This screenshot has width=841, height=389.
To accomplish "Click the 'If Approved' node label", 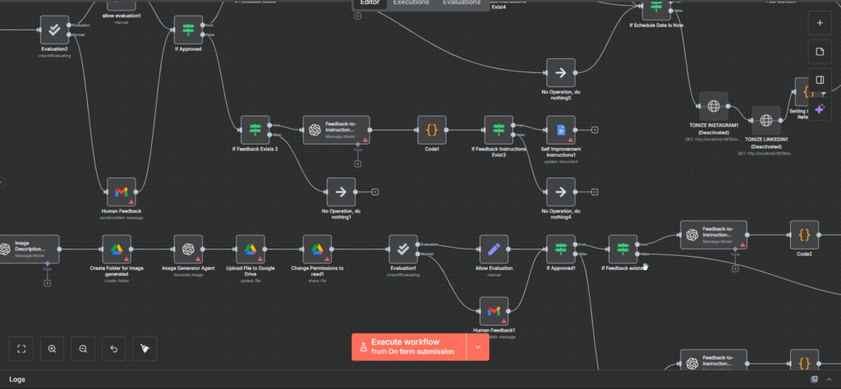I will 188,49.
